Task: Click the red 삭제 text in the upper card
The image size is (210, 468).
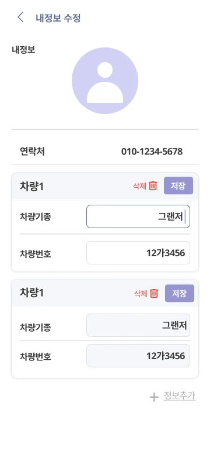Action: [x=139, y=186]
